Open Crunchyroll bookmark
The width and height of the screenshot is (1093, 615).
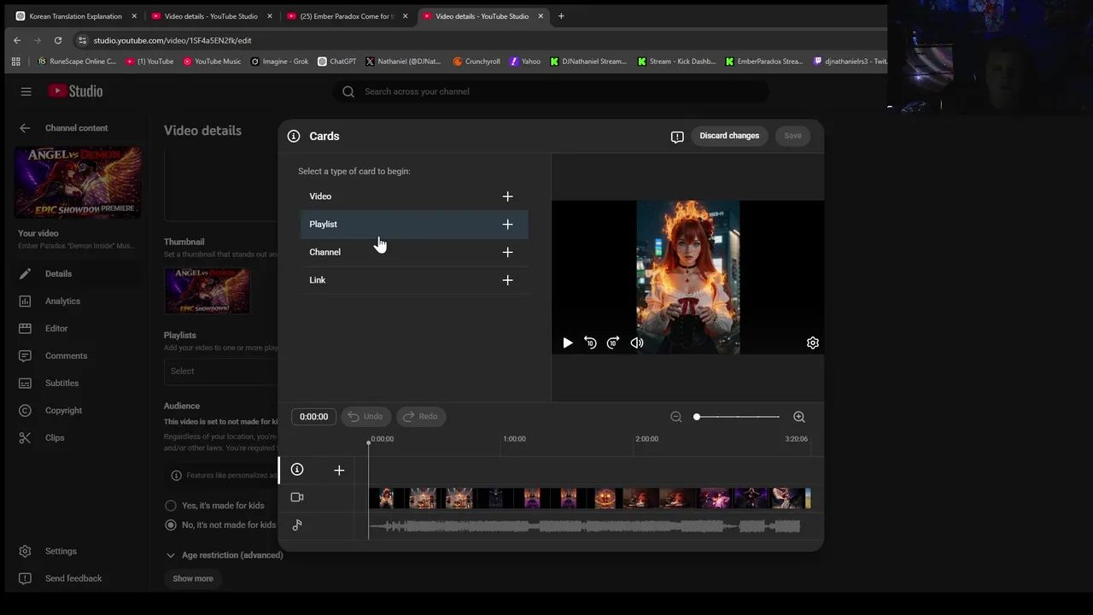pyautogui.click(x=476, y=61)
